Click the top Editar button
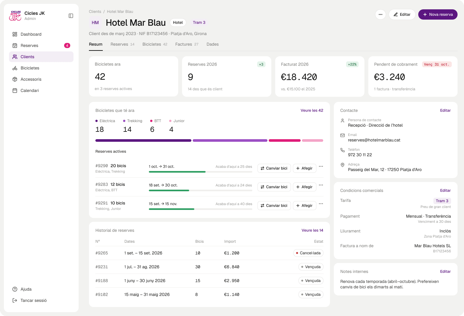Viewport: 464px width, 316px height. tap(402, 14)
